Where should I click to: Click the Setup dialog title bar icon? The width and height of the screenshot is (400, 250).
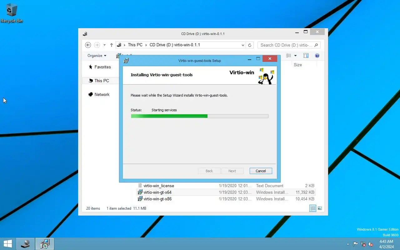[x=126, y=61]
